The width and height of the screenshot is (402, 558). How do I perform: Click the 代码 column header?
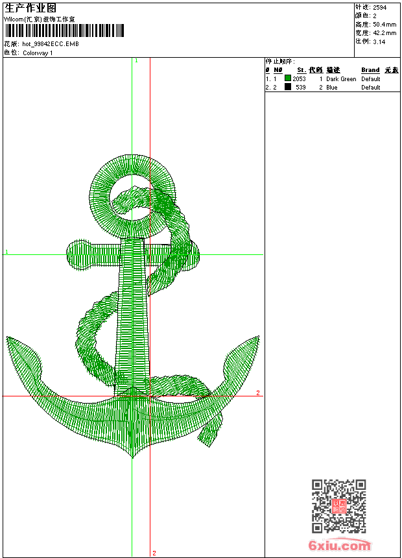[315, 70]
